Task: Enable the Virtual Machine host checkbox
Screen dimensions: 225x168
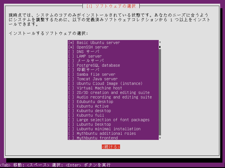Action: (71, 88)
